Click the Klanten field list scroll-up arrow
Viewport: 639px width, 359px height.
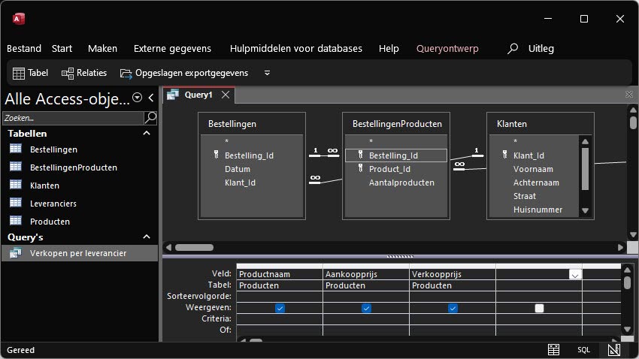click(x=585, y=142)
